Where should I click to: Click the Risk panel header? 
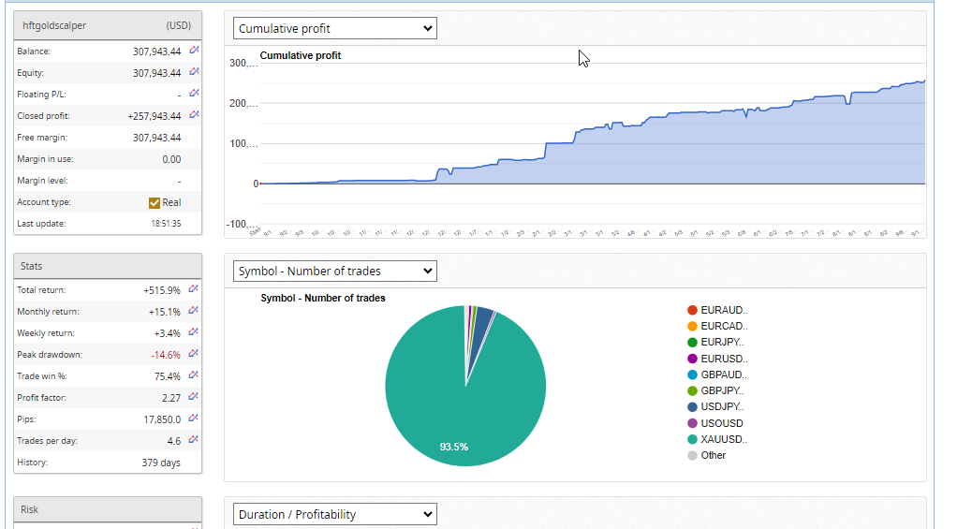click(108, 509)
